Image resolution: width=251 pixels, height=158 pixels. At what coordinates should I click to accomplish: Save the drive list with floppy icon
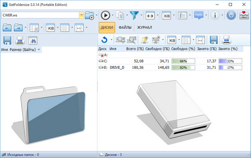click(x=214, y=40)
